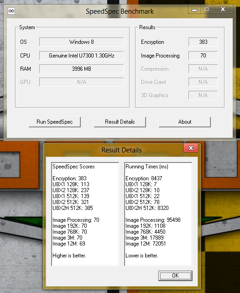Viewport: 240px width, 293px height.
Task: Click the System group label
Action: point(27,27)
